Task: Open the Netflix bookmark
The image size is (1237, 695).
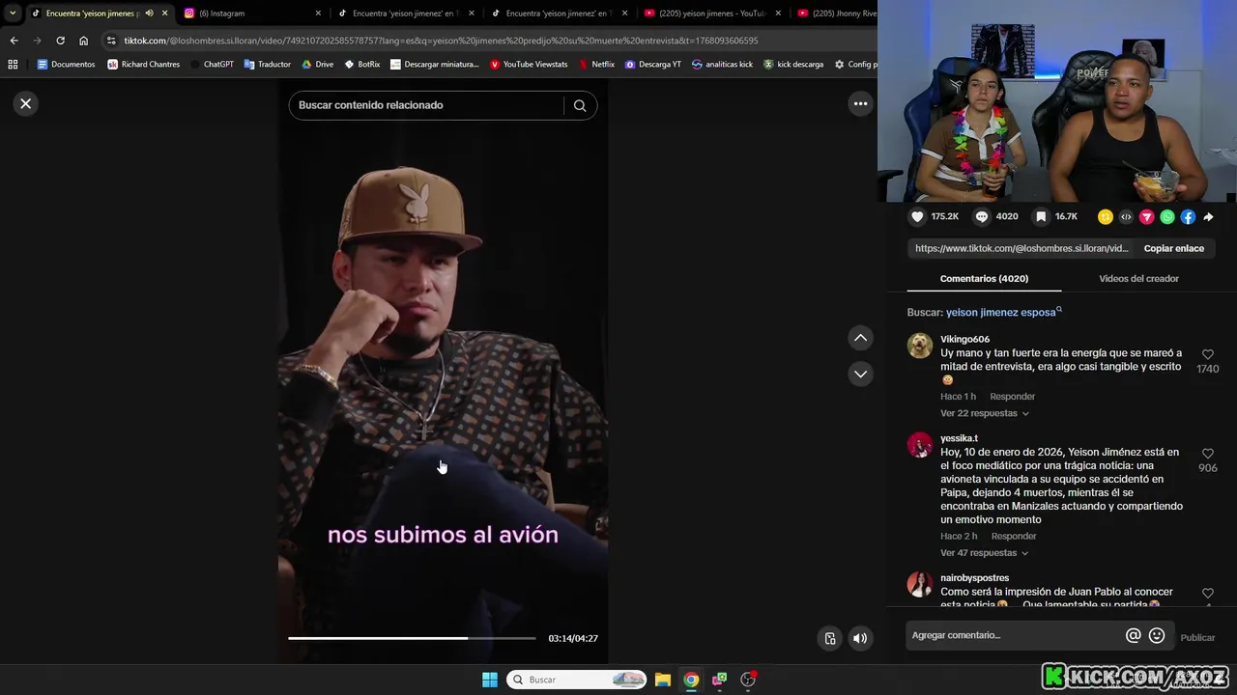Action: (x=596, y=65)
